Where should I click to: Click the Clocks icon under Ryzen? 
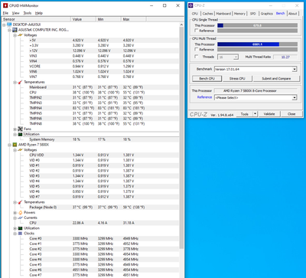click(x=21, y=234)
